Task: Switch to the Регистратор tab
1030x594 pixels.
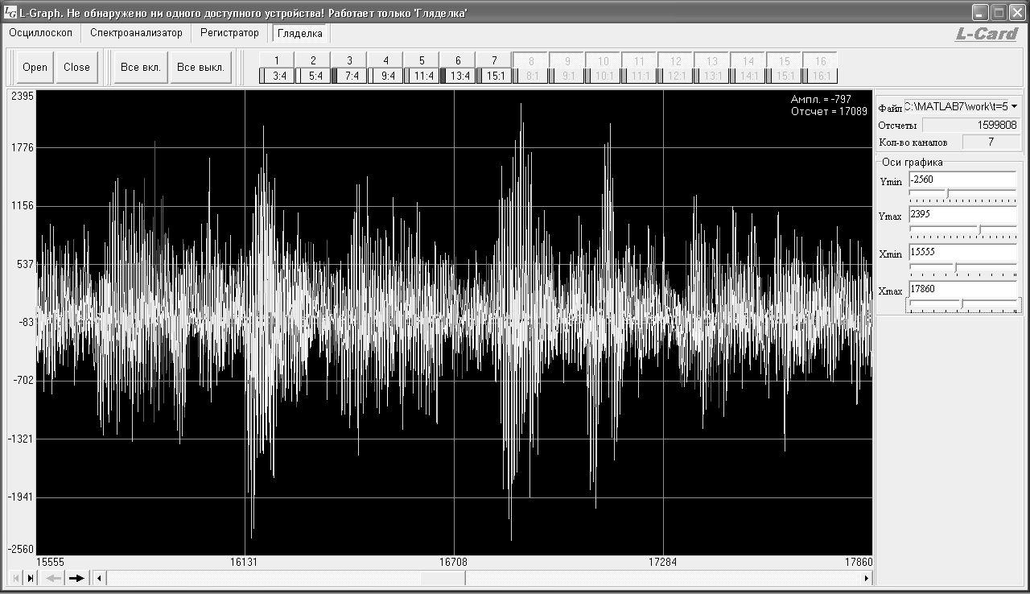Action: [229, 33]
